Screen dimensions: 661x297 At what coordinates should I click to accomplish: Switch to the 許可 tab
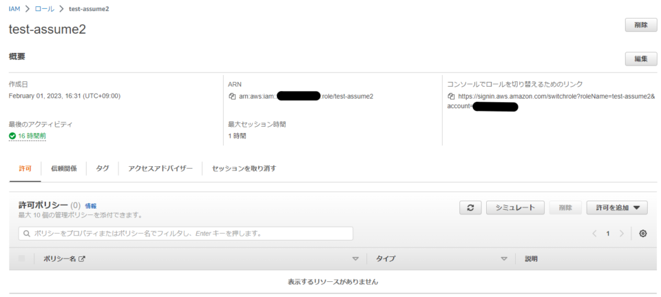coord(25,169)
